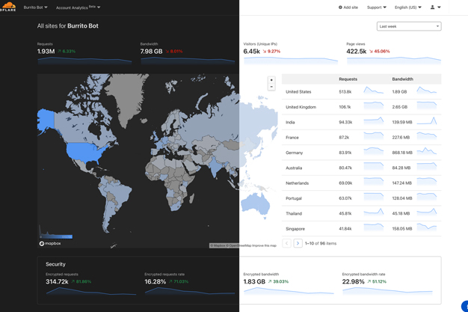Open the Account Analytics menu
Image resolution: width=468 pixels, height=312 pixels.
78,7
